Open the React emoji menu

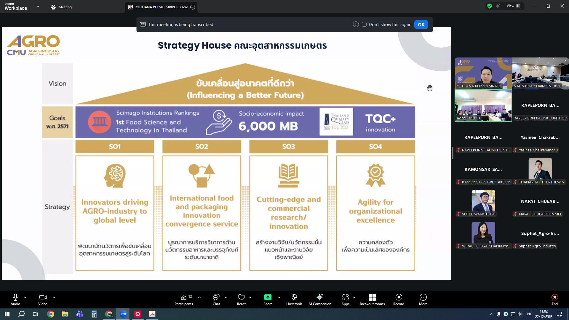[x=241, y=299]
